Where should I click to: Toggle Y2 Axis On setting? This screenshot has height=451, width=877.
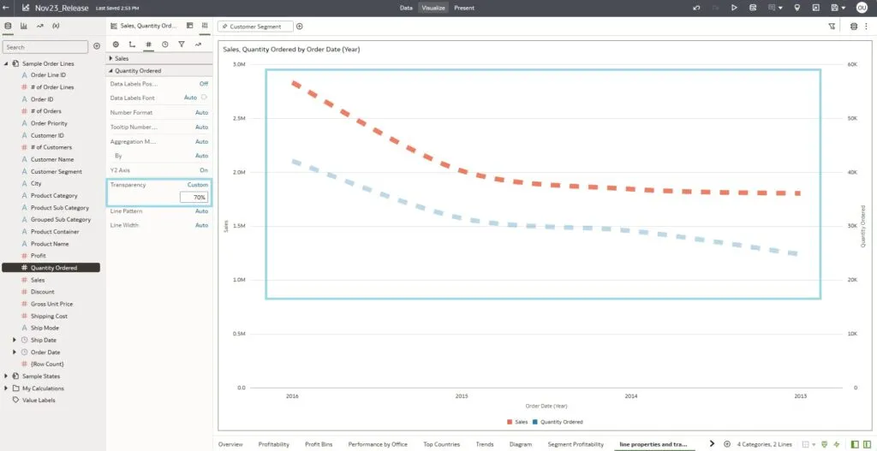click(x=203, y=170)
